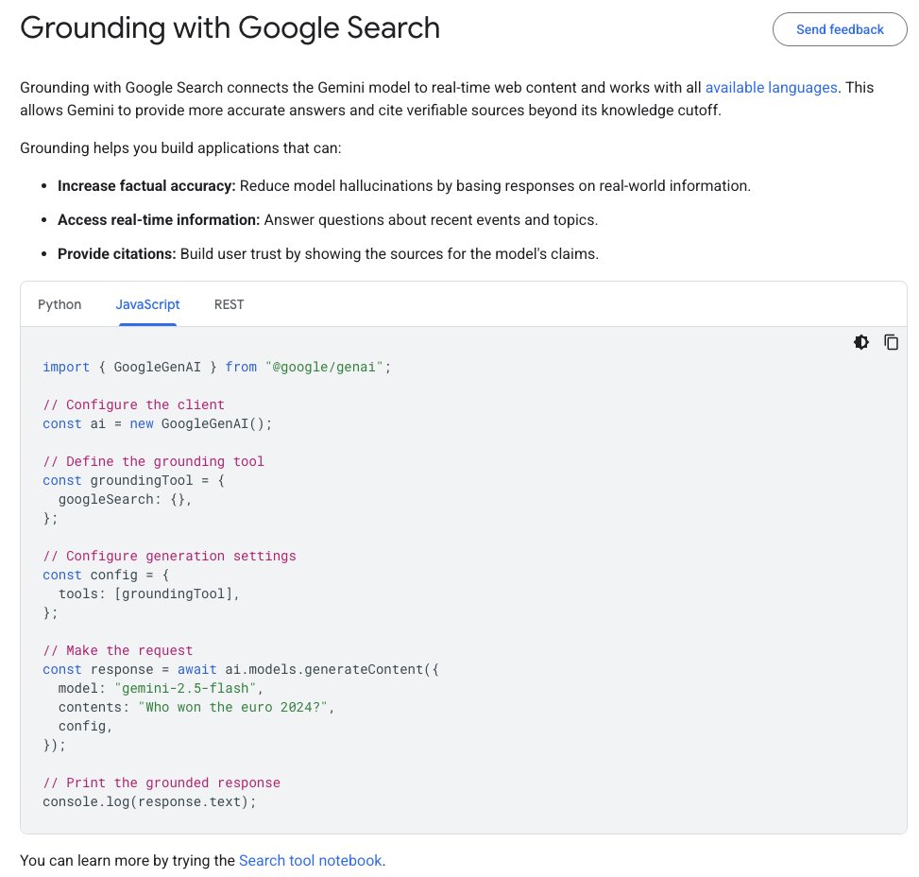This screenshot has width=919, height=877.
Task: Select the JavaScript tab
Action: click(147, 304)
